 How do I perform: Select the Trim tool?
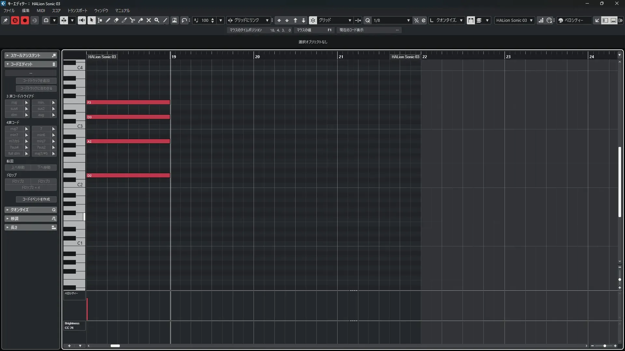[x=124, y=20]
